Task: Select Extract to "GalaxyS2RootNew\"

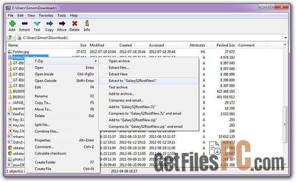Action: click(x=148, y=81)
